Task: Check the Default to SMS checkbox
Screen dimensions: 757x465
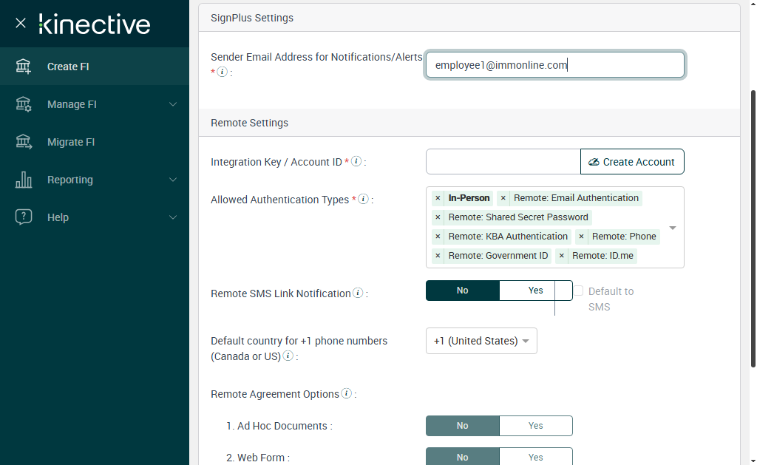Action: click(578, 291)
